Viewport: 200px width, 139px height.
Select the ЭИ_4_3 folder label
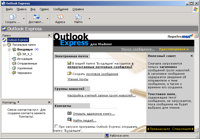[27, 54]
